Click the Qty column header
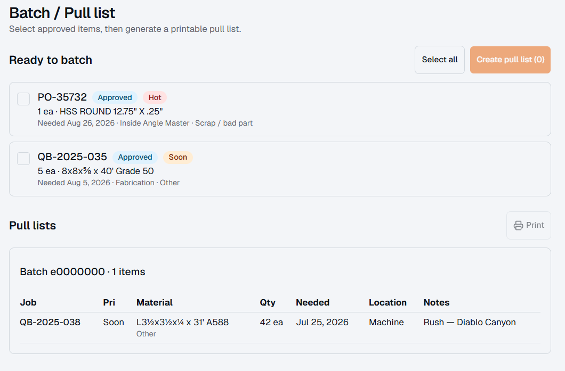The height and width of the screenshot is (371, 565). pyautogui.click(x=268, y=303)
